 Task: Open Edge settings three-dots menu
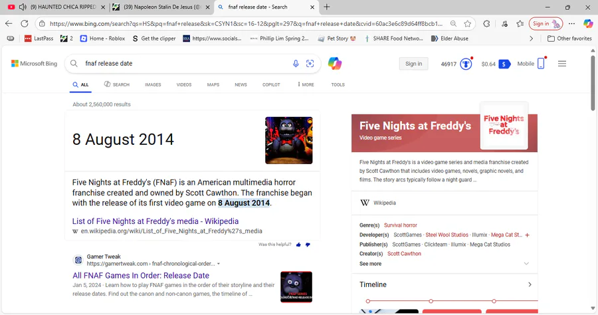pyautogui.click(x=571, y=24)
